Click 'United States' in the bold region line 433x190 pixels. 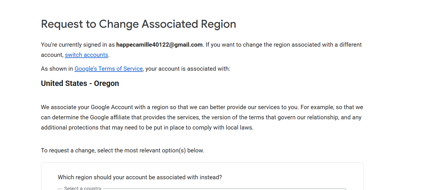coord(64,83)
